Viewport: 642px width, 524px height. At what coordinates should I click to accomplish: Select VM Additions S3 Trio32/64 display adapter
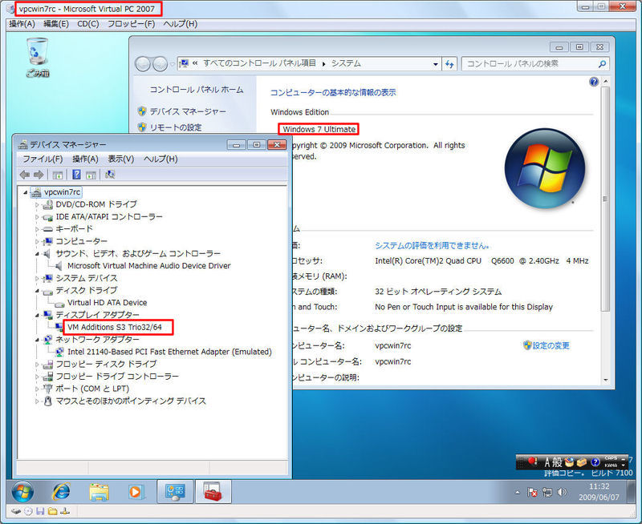pos(114,328)
